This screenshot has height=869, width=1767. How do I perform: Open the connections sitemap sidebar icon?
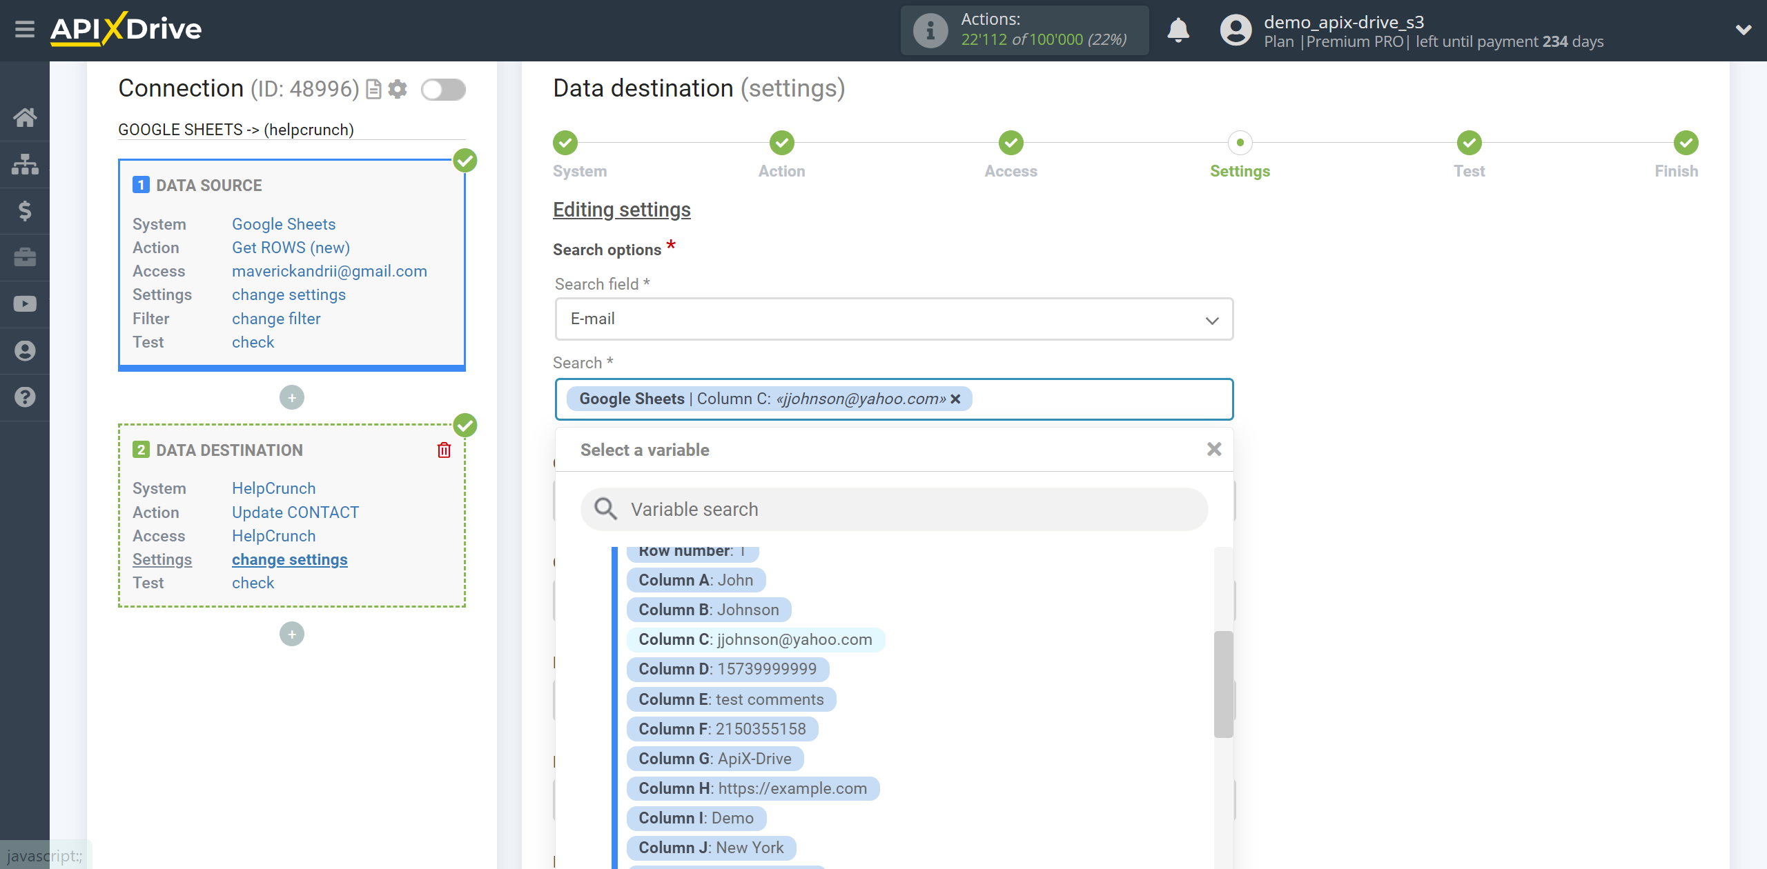pyautogui.click(x=25, y=164)
